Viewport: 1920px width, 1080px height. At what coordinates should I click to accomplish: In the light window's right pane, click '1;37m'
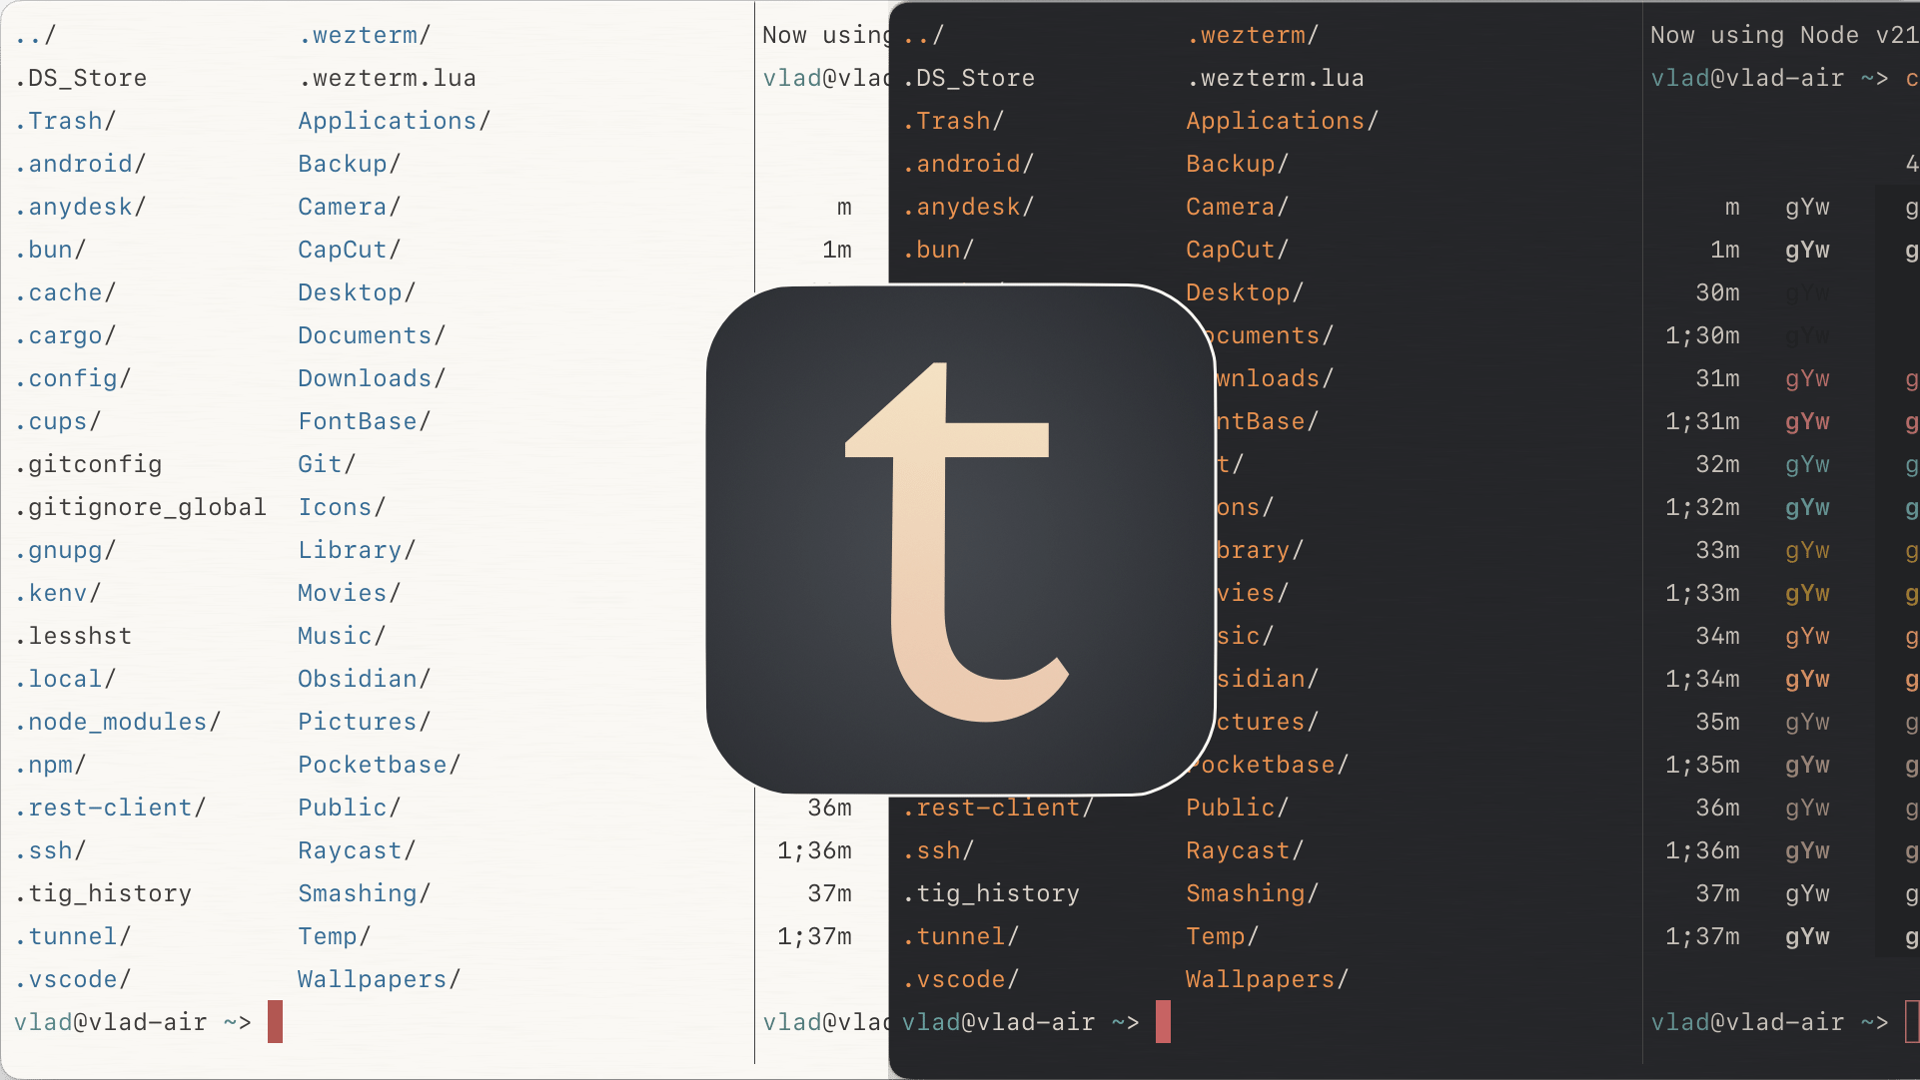tap(815, 936)
